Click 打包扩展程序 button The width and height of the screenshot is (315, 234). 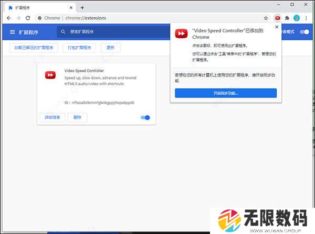click(79, 48)
